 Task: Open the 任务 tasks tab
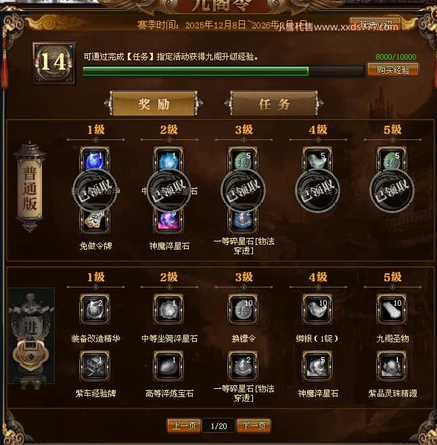(x=274, y=103)
